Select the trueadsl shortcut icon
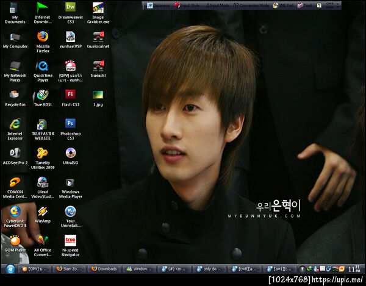Screen dimensions: 366x286 [98, 70]
